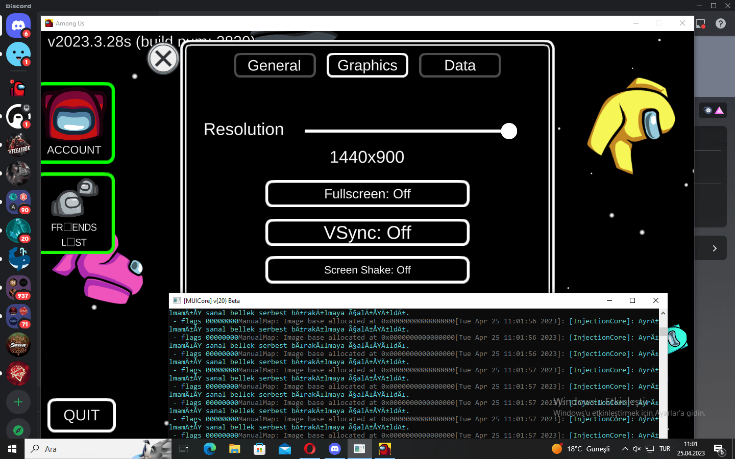Toggle Screen Shake: Off setting
The width and height of the screenshot is (735, 459).
click(367, 270)
